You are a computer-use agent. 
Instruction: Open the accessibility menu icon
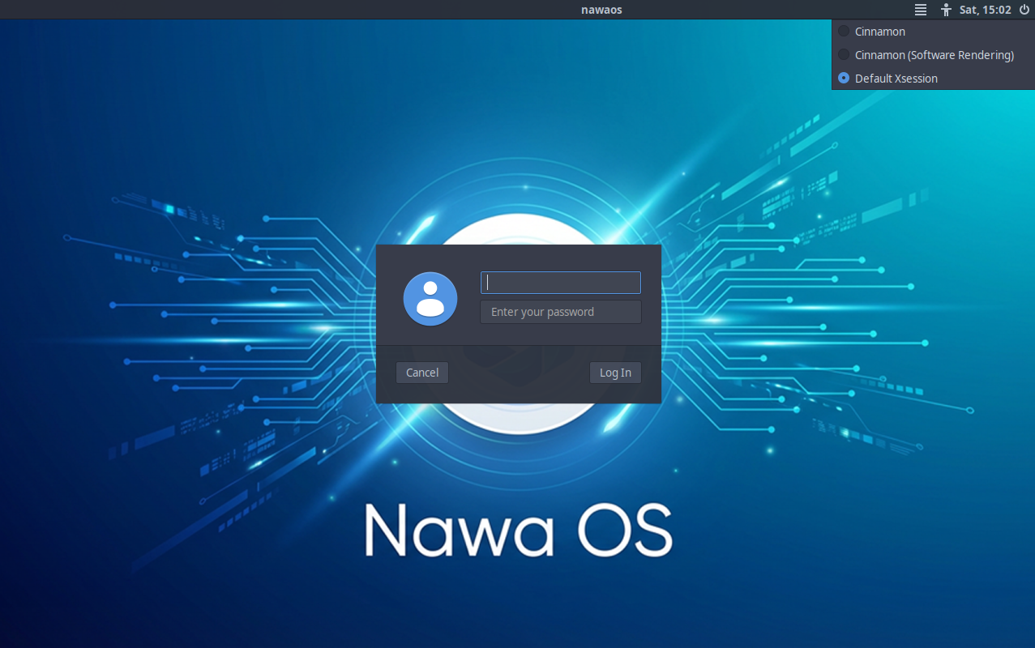coord(945,10)
